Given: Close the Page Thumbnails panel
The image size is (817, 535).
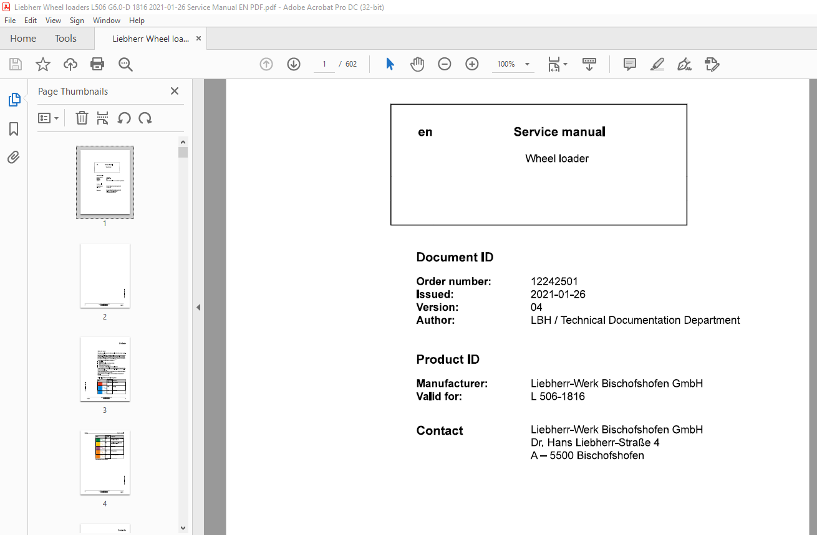Looking at the screenshot, I should (x=175, y=91).
